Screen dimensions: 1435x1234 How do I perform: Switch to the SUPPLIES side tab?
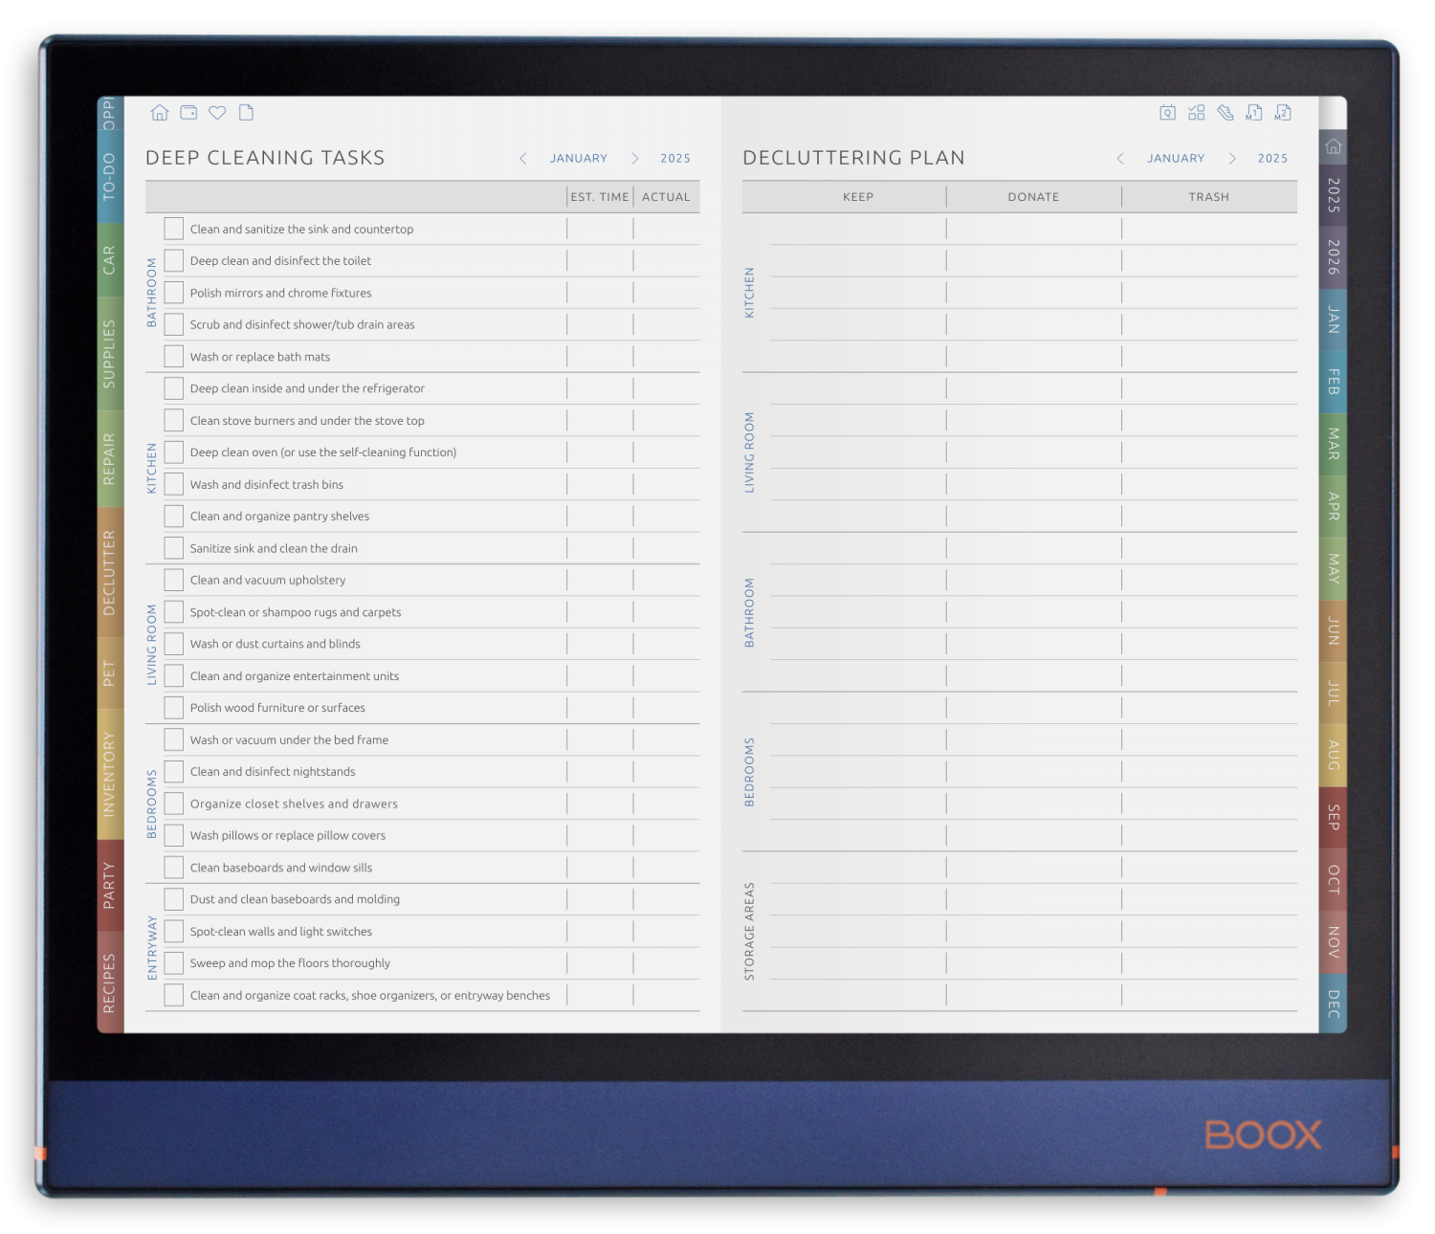pos(109,354)
